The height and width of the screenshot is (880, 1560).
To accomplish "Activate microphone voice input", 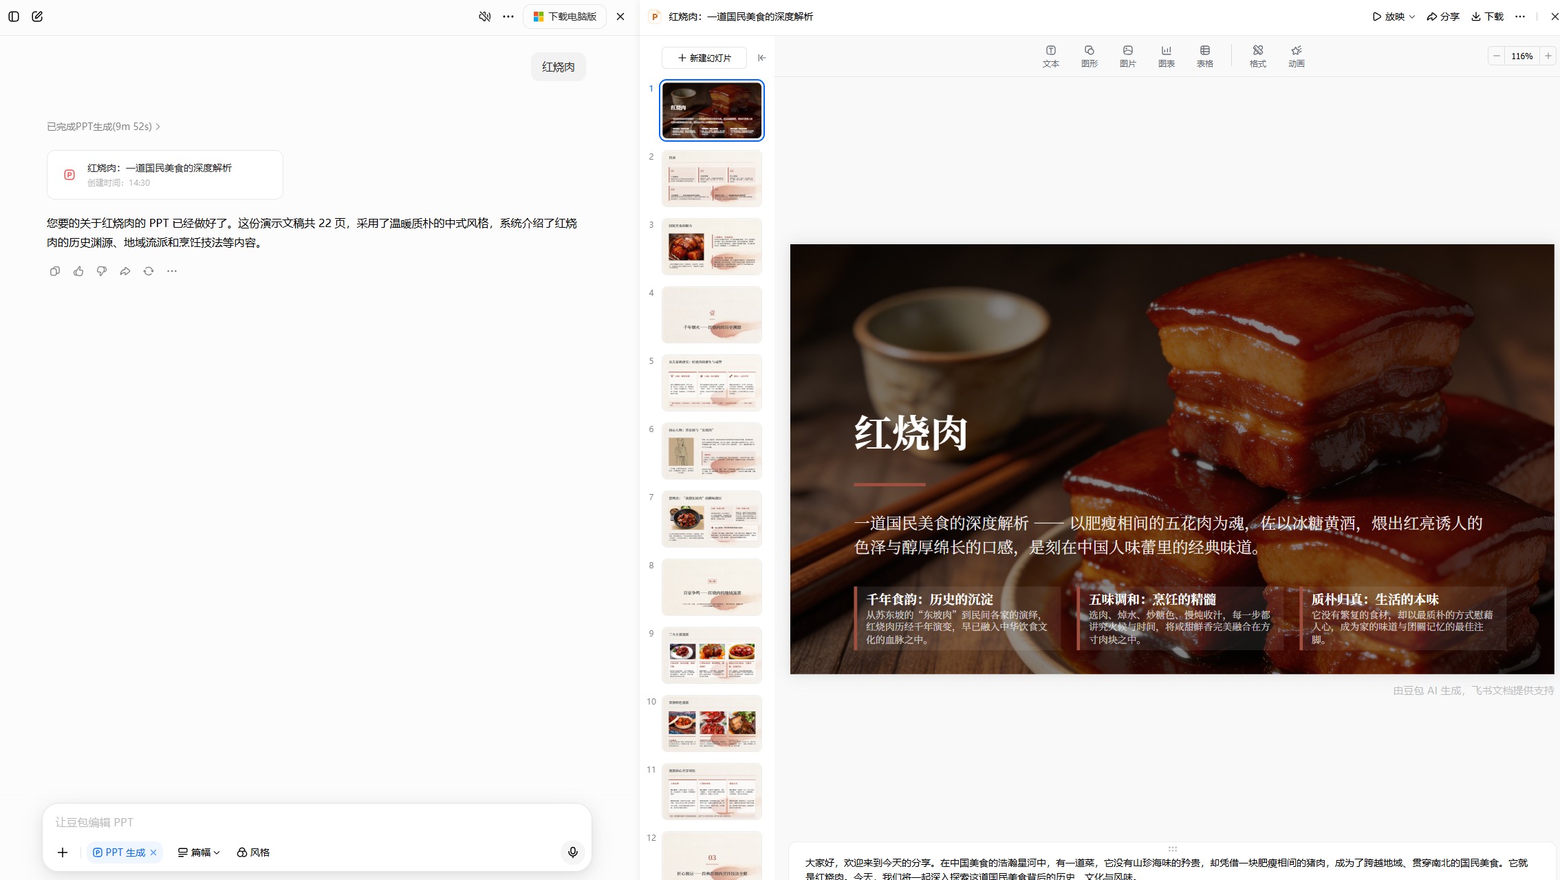I will [573, 852].
